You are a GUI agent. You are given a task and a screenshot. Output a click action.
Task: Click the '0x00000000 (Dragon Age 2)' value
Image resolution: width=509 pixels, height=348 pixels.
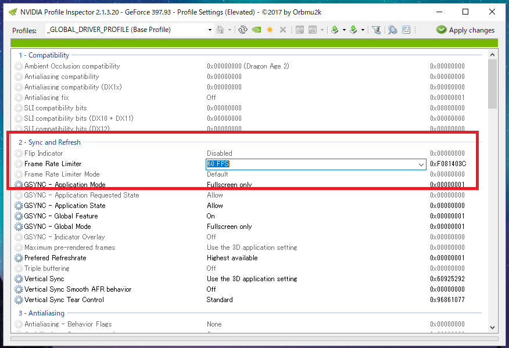[248, 66]
